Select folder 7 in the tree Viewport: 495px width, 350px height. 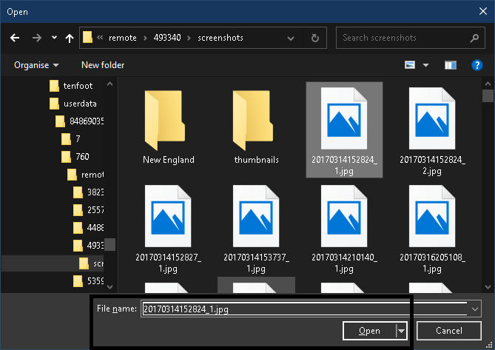(x=71, y=139)
